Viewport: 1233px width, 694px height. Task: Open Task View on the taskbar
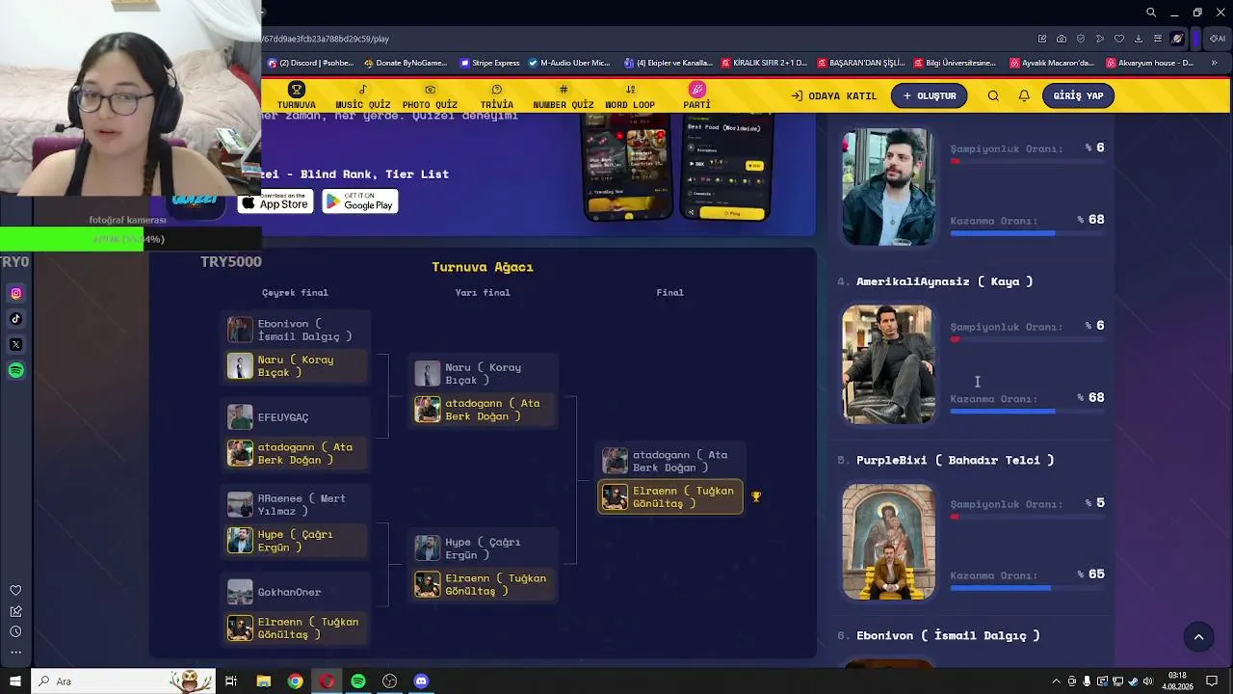[x=231, y=681]
